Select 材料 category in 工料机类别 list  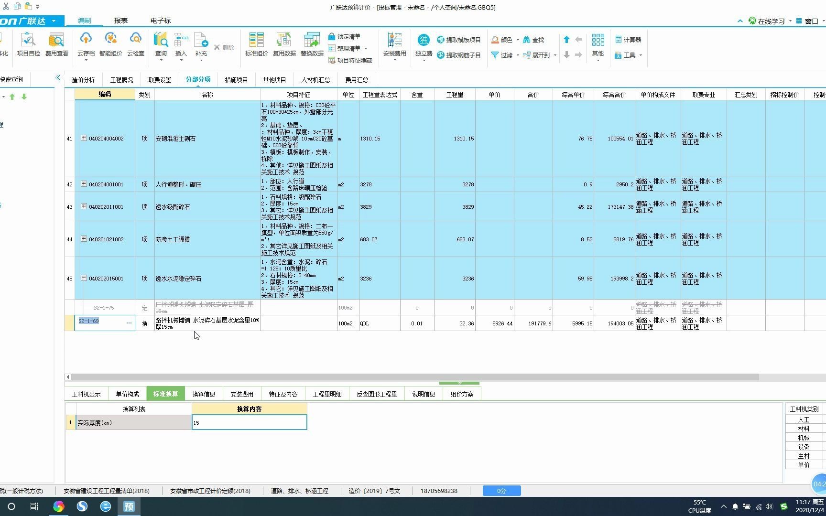pos(804,429)
